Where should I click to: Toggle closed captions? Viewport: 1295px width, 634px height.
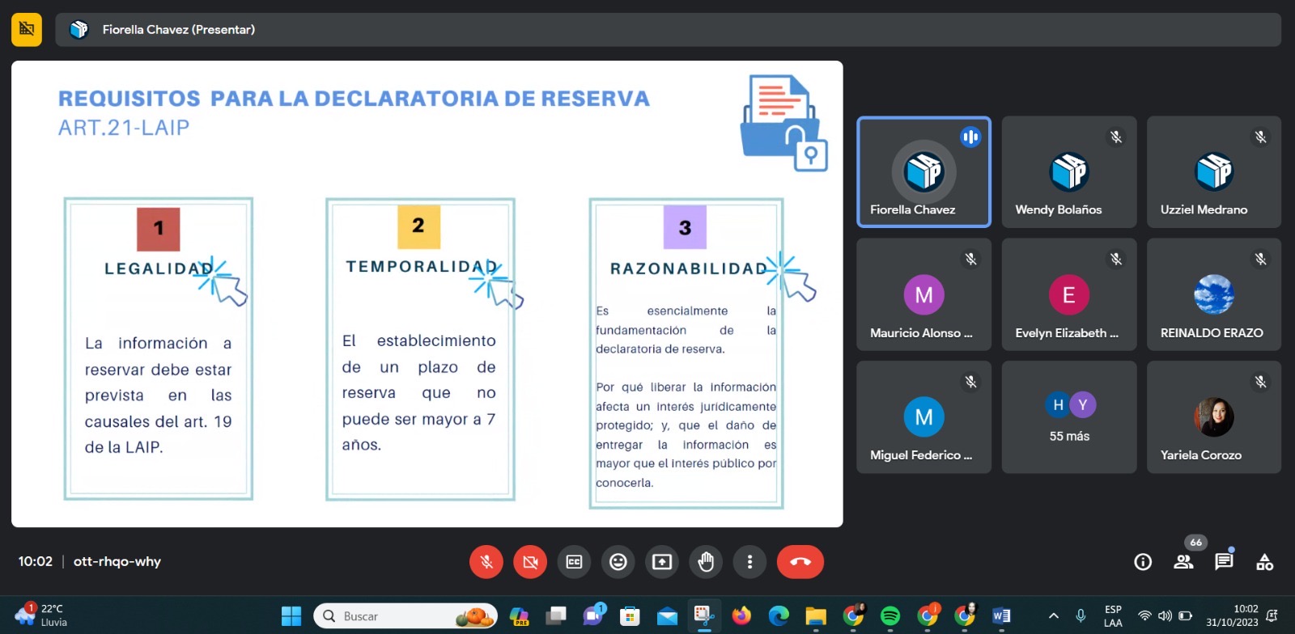click(x=574, y=562)
